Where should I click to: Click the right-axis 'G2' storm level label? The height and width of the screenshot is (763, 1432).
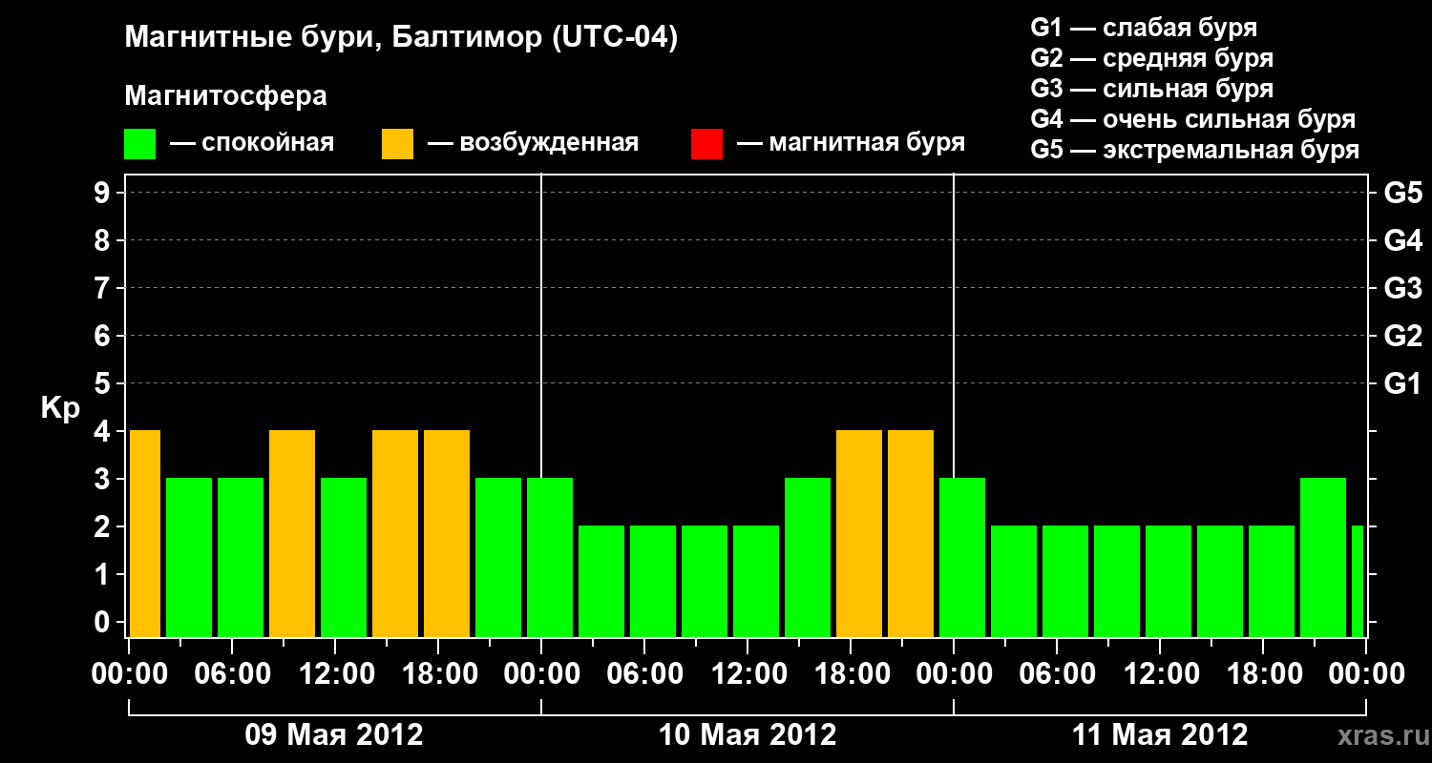click(1402, 337)
